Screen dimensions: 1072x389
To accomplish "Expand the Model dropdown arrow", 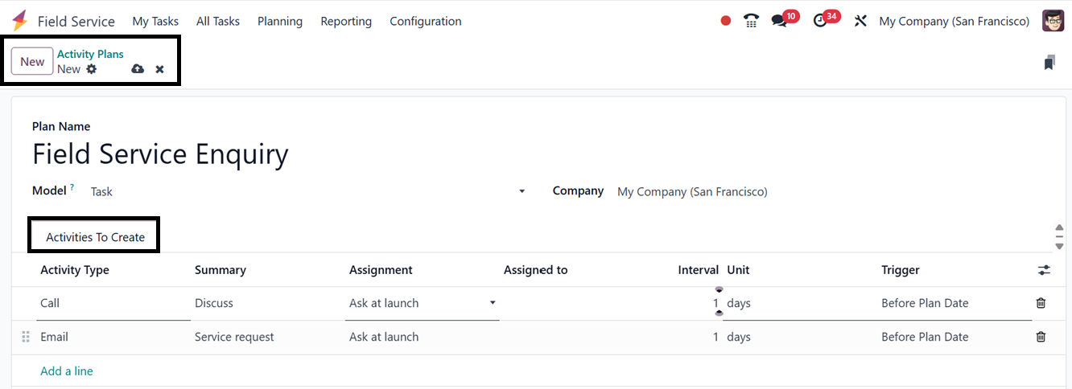I will coord(522,191).
